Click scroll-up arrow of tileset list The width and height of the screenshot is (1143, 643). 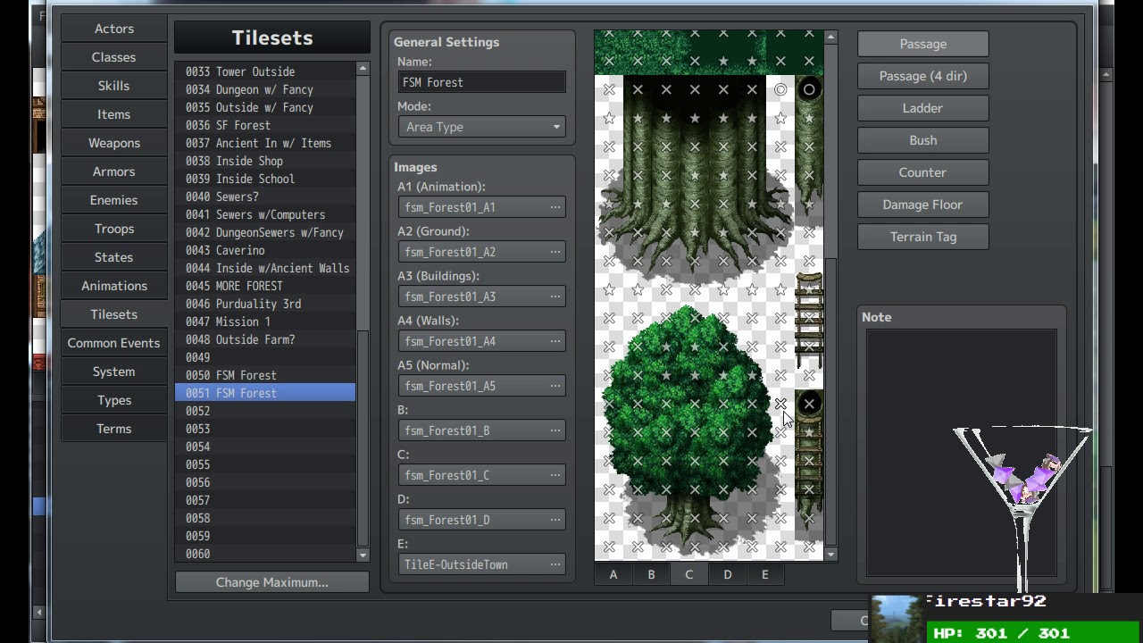tap(363, 69)
